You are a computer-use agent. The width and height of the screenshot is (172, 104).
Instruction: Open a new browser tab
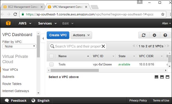pyautogui.click(x=95, y=7)
